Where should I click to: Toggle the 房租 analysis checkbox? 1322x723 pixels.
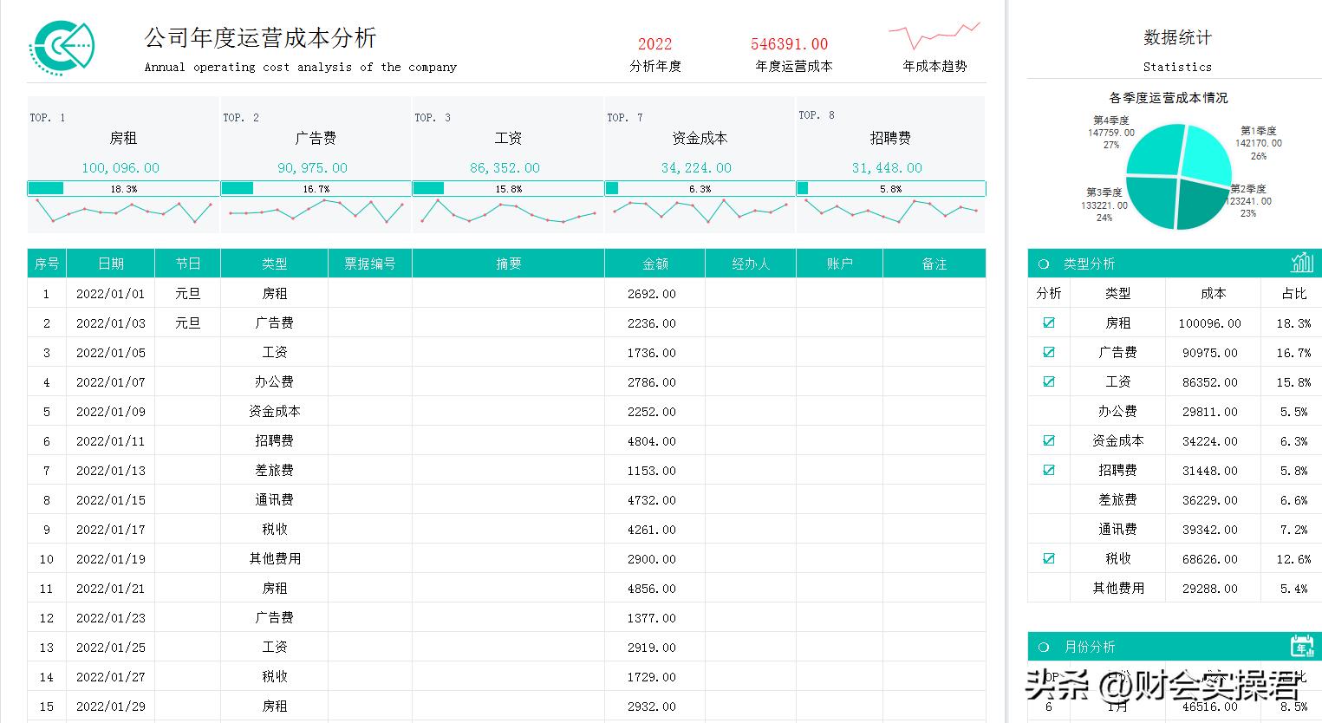1049,322
